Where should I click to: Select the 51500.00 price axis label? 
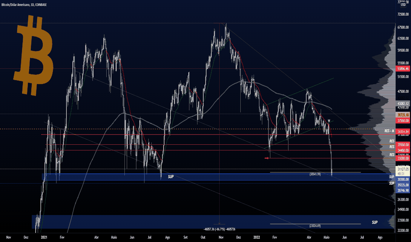(403, 77)
